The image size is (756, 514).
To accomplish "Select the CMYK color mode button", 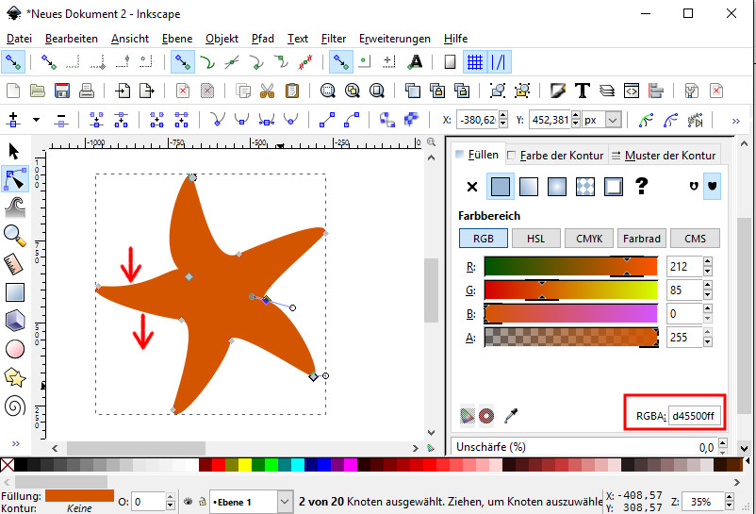I will (588, 239).
